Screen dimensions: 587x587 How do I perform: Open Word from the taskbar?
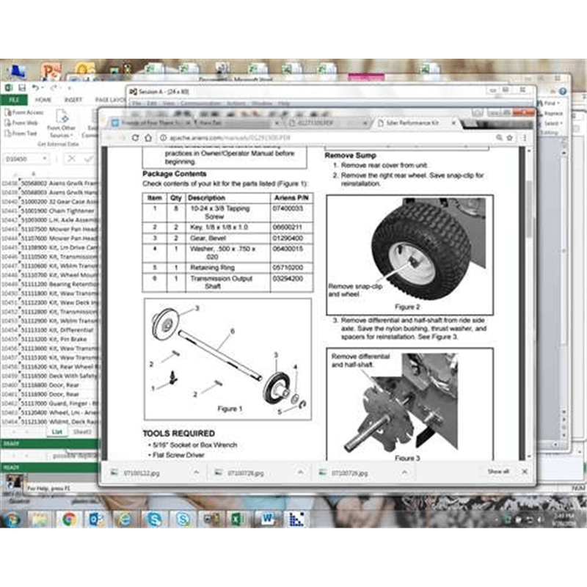(267, 519)
